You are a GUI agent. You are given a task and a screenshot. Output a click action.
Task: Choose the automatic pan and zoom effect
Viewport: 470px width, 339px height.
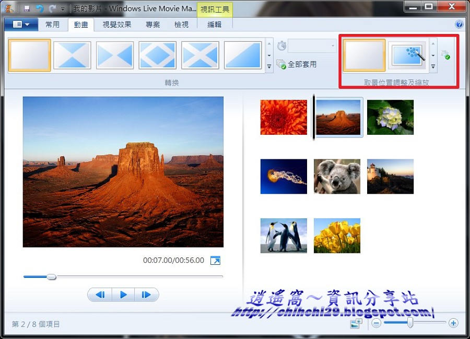pos(408,55)
